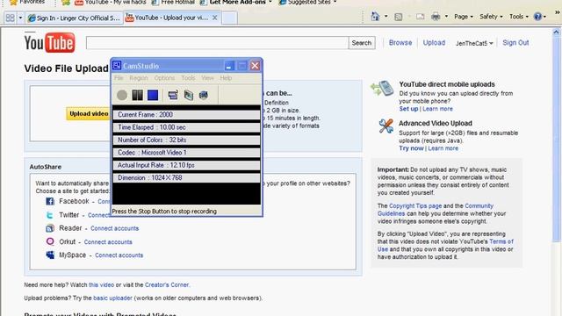This screenshot has width=562, height=316.
Task: Click the browser Help question mark icon
Action: click(x=537, y=17)
